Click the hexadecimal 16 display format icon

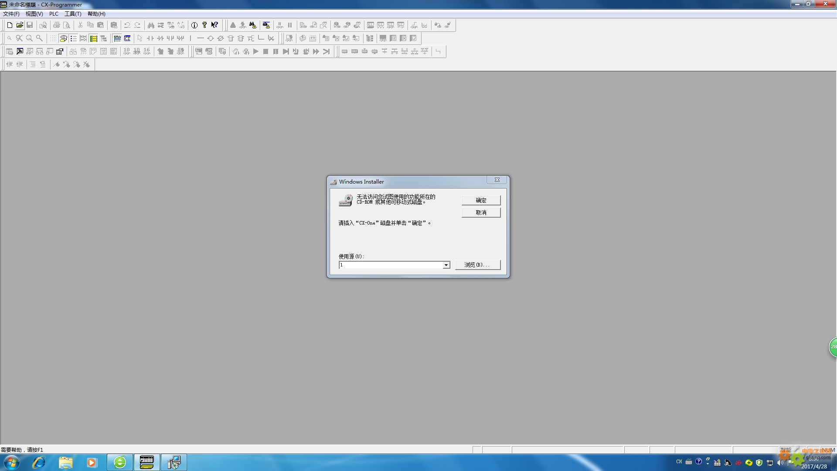click(x=147, y=51)
